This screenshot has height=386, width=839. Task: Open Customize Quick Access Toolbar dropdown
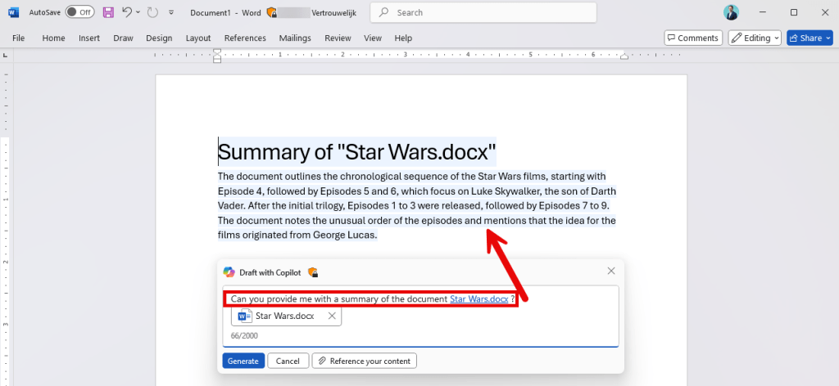170,13
